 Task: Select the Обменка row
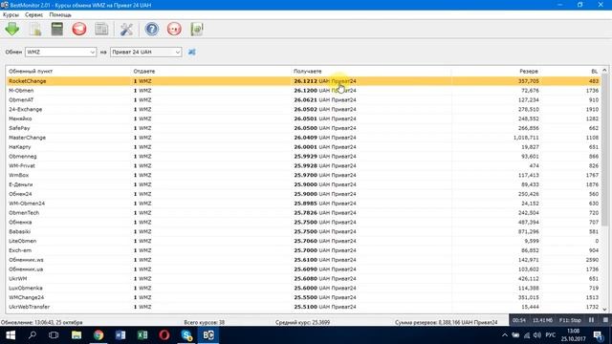point(304,222)
